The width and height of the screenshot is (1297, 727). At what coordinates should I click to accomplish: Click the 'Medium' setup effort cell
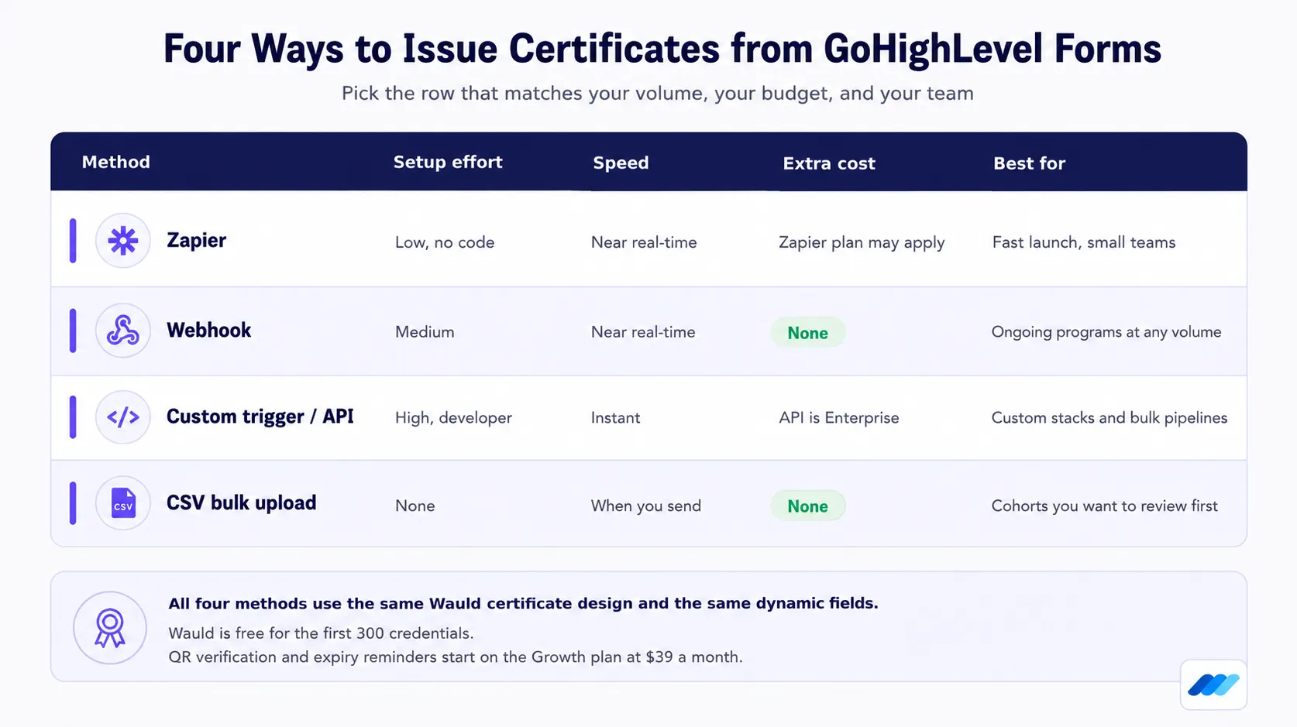point(425,332)
